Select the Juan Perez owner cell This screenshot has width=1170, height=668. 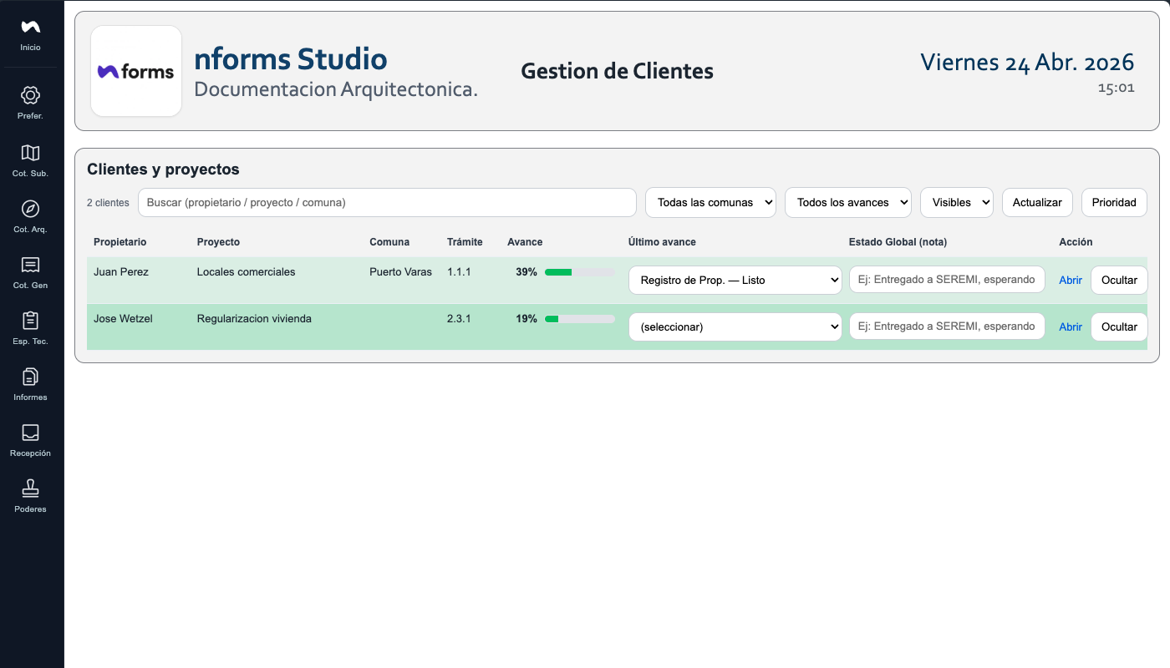click(121, 272)
